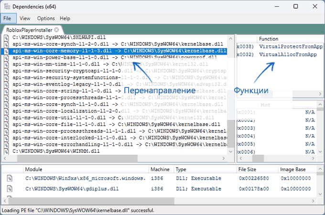The height and width of the screenshot is (215, 325).
Task: Click icon beside api-ms-win-core-synch-l1-1-0.dll
Action: click(x=6, y=104)
